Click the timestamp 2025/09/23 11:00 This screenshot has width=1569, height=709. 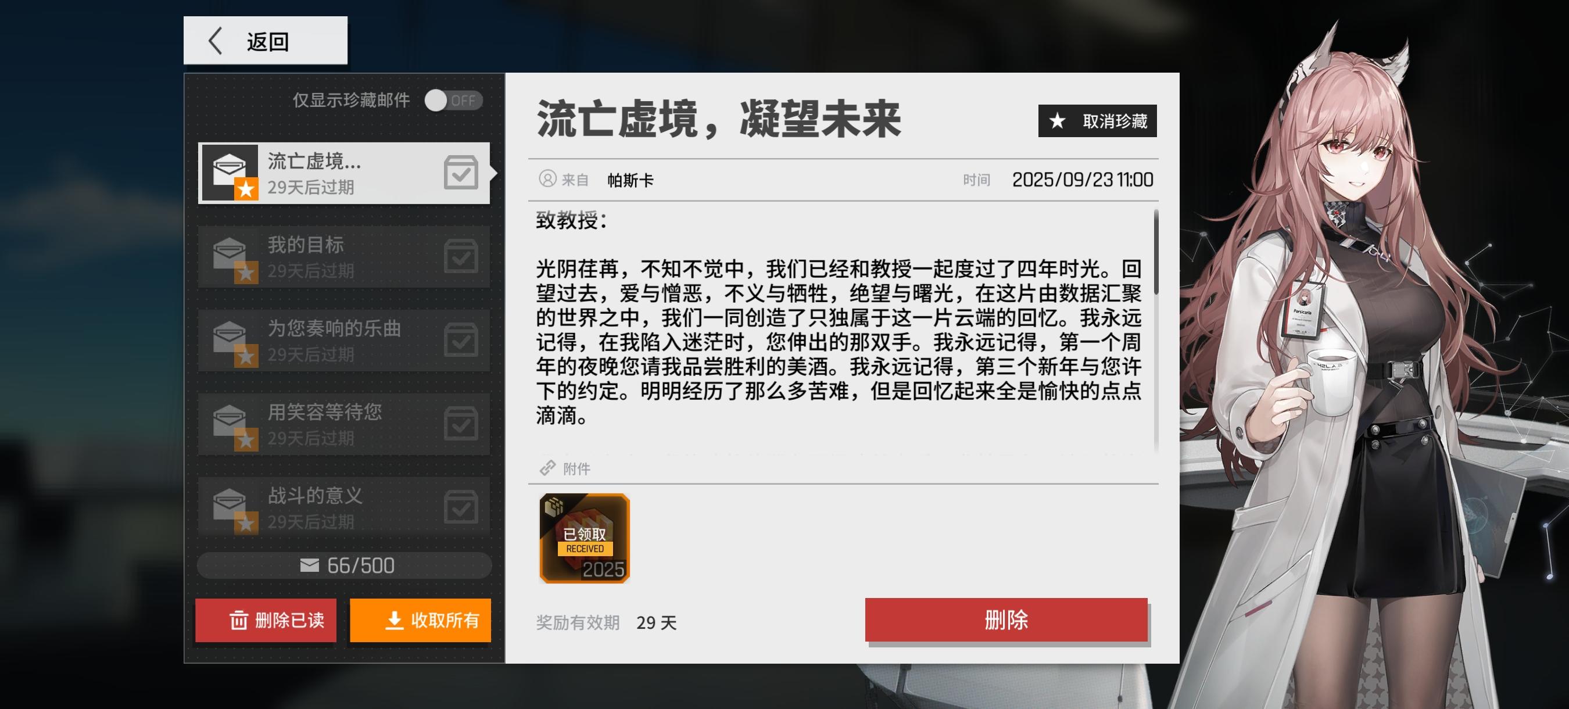tap(1083, 180)
